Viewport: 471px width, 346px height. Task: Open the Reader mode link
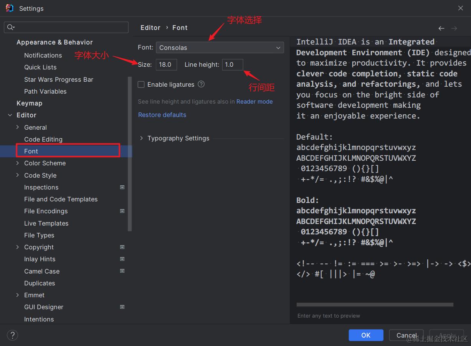point(255,102)
